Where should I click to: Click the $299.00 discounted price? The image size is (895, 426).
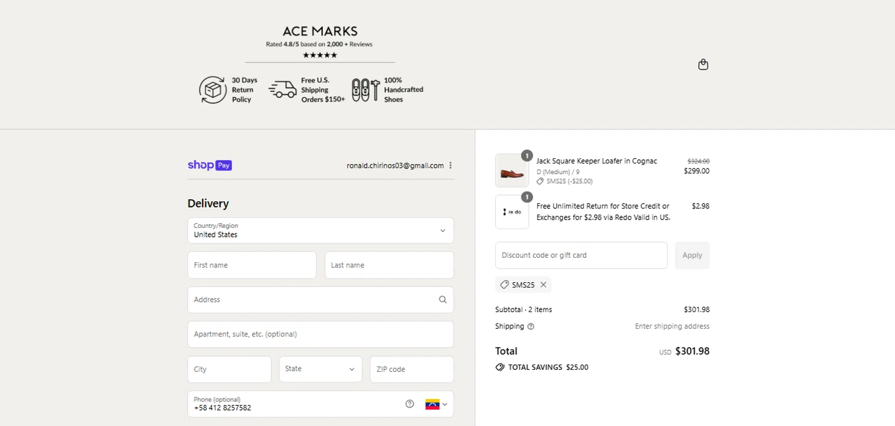[x=696, y=171]
